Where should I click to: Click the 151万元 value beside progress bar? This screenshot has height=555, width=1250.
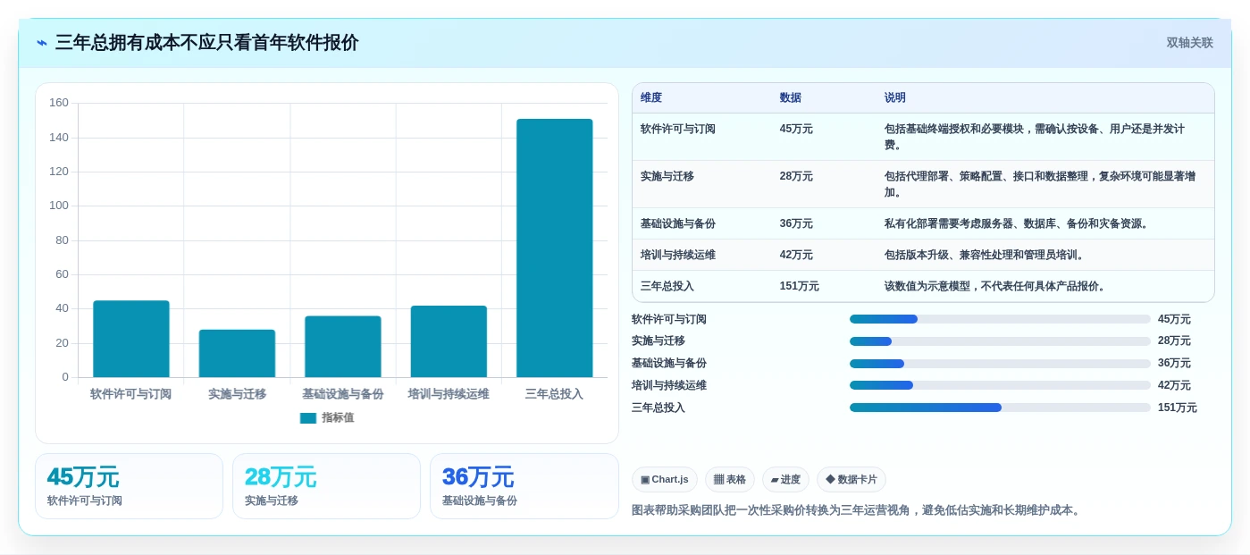[1178, 408]
